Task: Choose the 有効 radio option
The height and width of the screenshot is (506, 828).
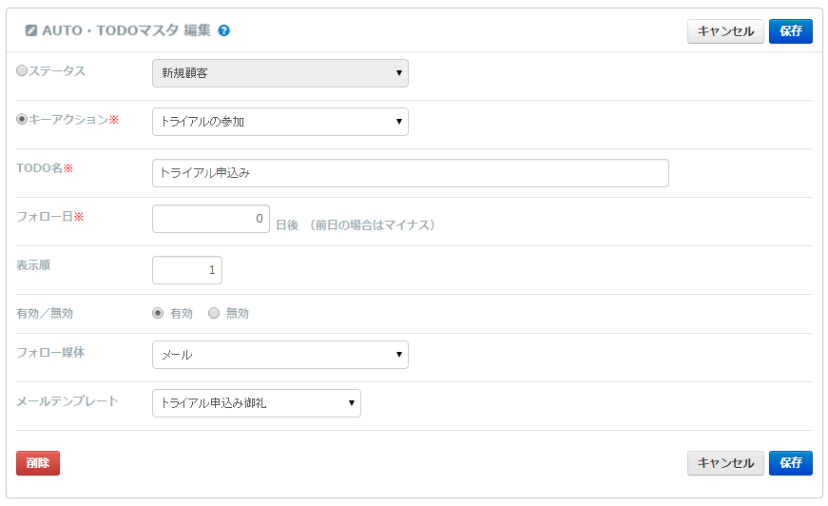Action: [158, 313]
